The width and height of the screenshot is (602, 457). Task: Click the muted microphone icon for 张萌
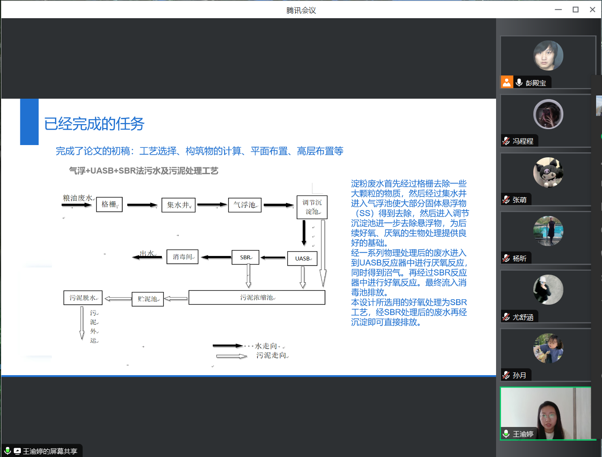coord(506,200)
